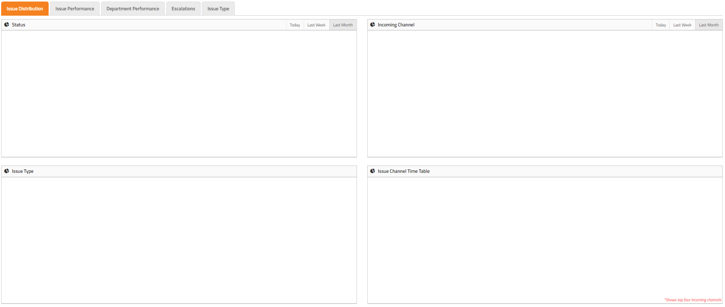Show Last Month in Status panel
This screenshot has height=307, width=725.
343,25
